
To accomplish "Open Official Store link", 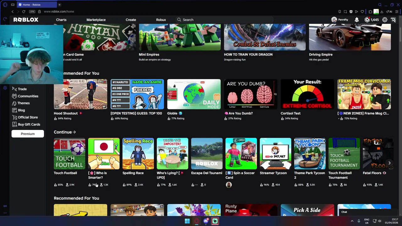I will (28, 117).
